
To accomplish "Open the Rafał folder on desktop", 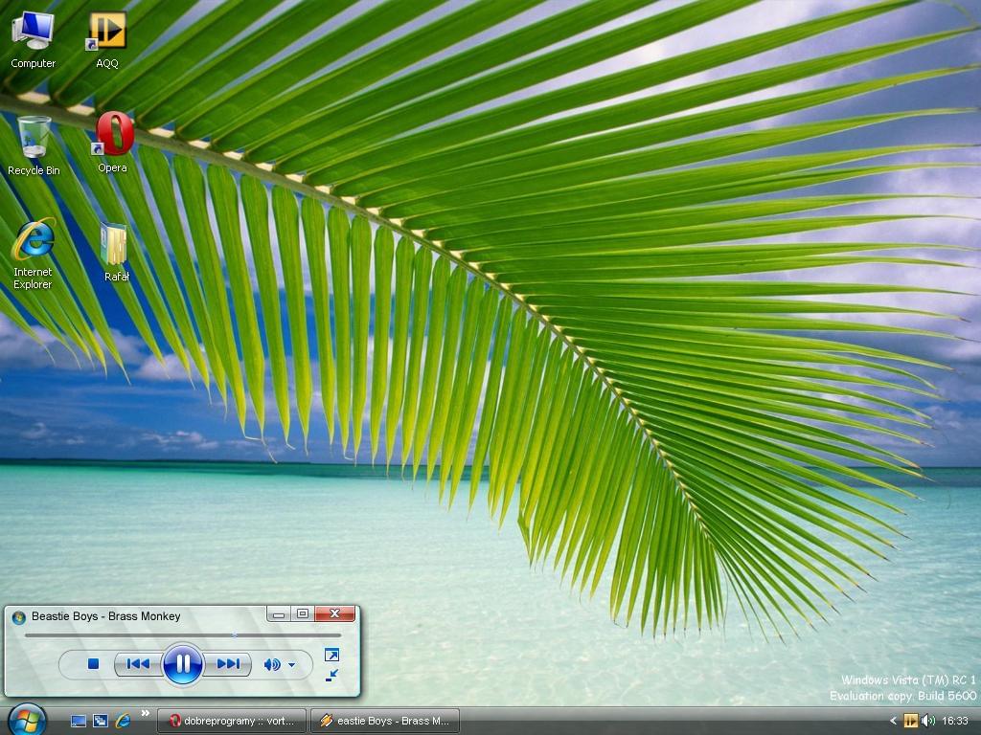I will pyautogui.click(x=115, y=251).
